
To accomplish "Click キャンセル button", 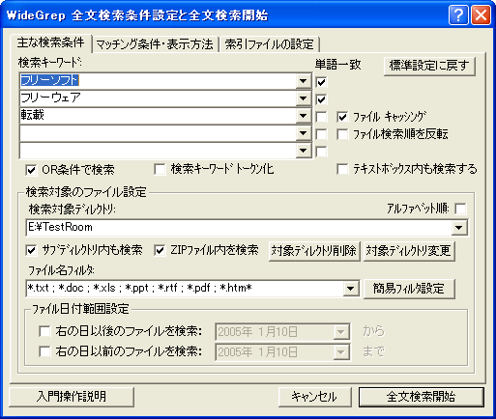I will click(x=314, y=397).
